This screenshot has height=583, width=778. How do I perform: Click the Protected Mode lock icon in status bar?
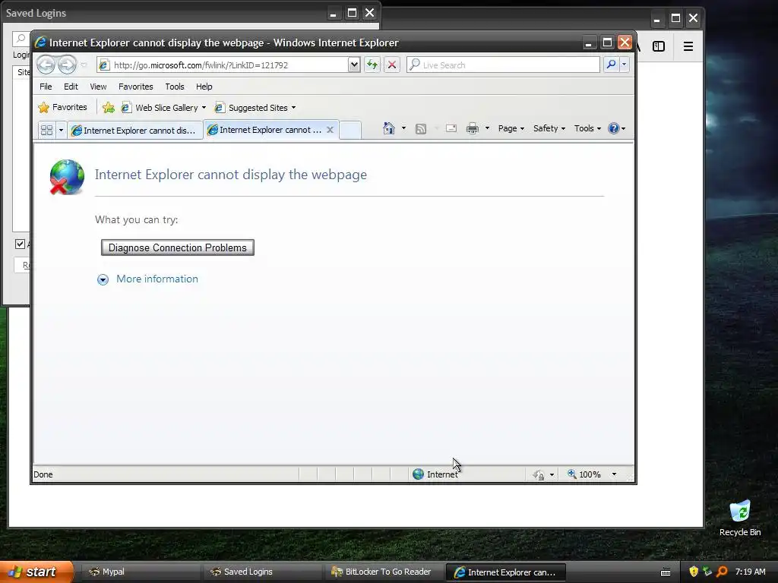click(x=539, y=474)
